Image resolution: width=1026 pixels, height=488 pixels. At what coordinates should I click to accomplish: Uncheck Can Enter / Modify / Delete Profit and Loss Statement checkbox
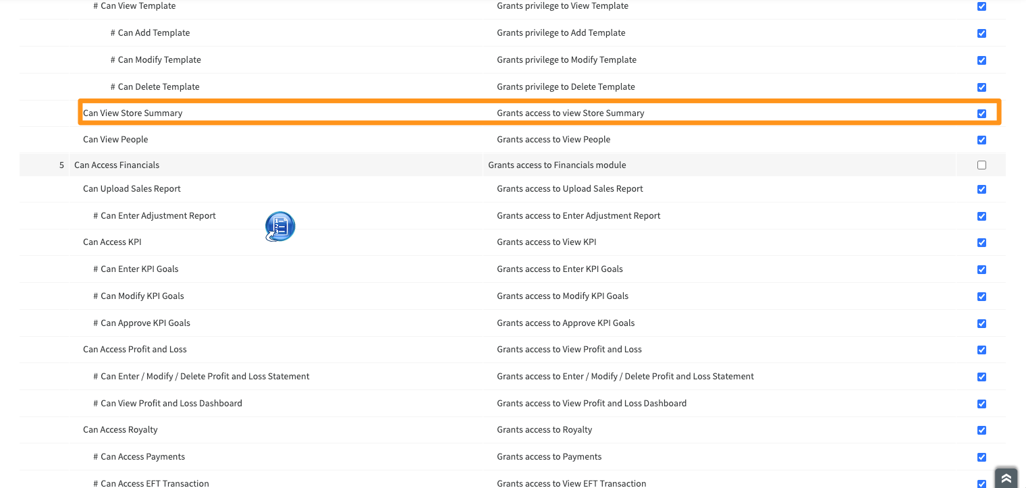tap(981, 377)
